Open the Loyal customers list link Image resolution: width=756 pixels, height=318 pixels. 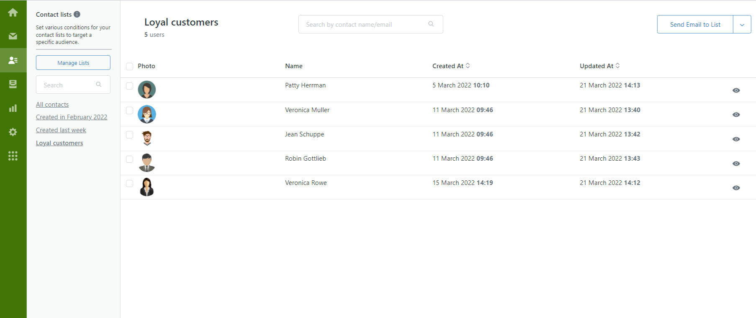[59, 143]
